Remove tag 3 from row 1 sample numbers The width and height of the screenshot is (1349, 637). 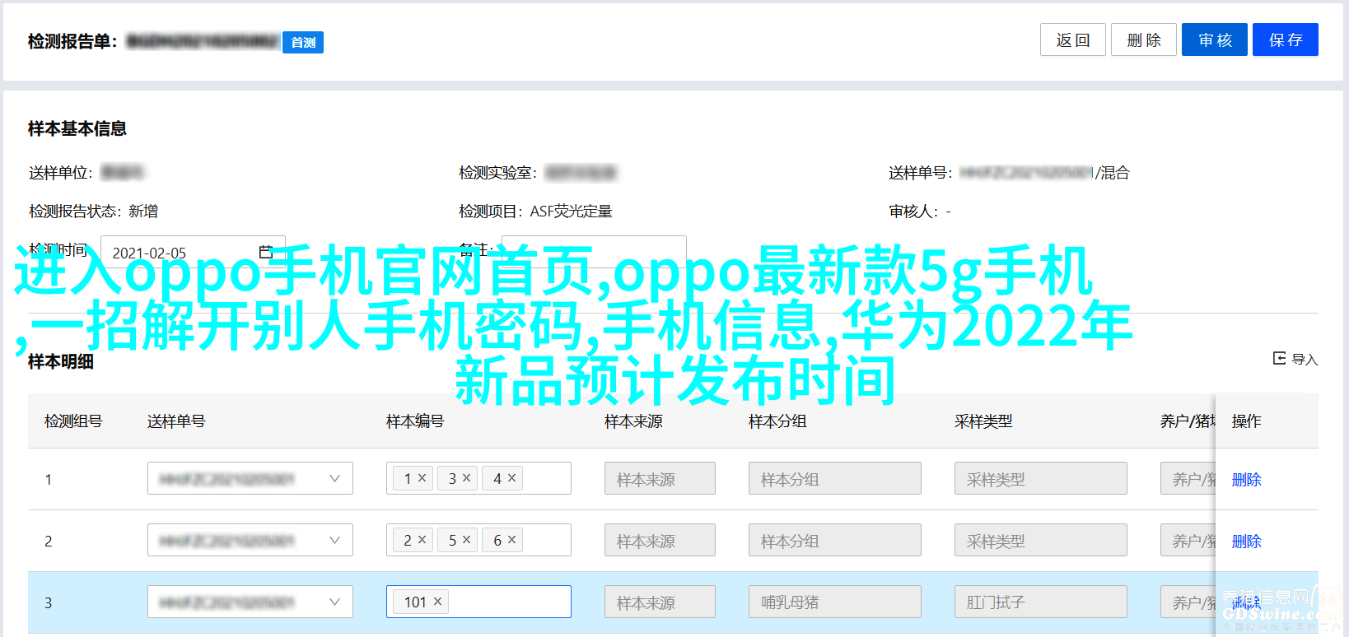[x=466, y=477]
